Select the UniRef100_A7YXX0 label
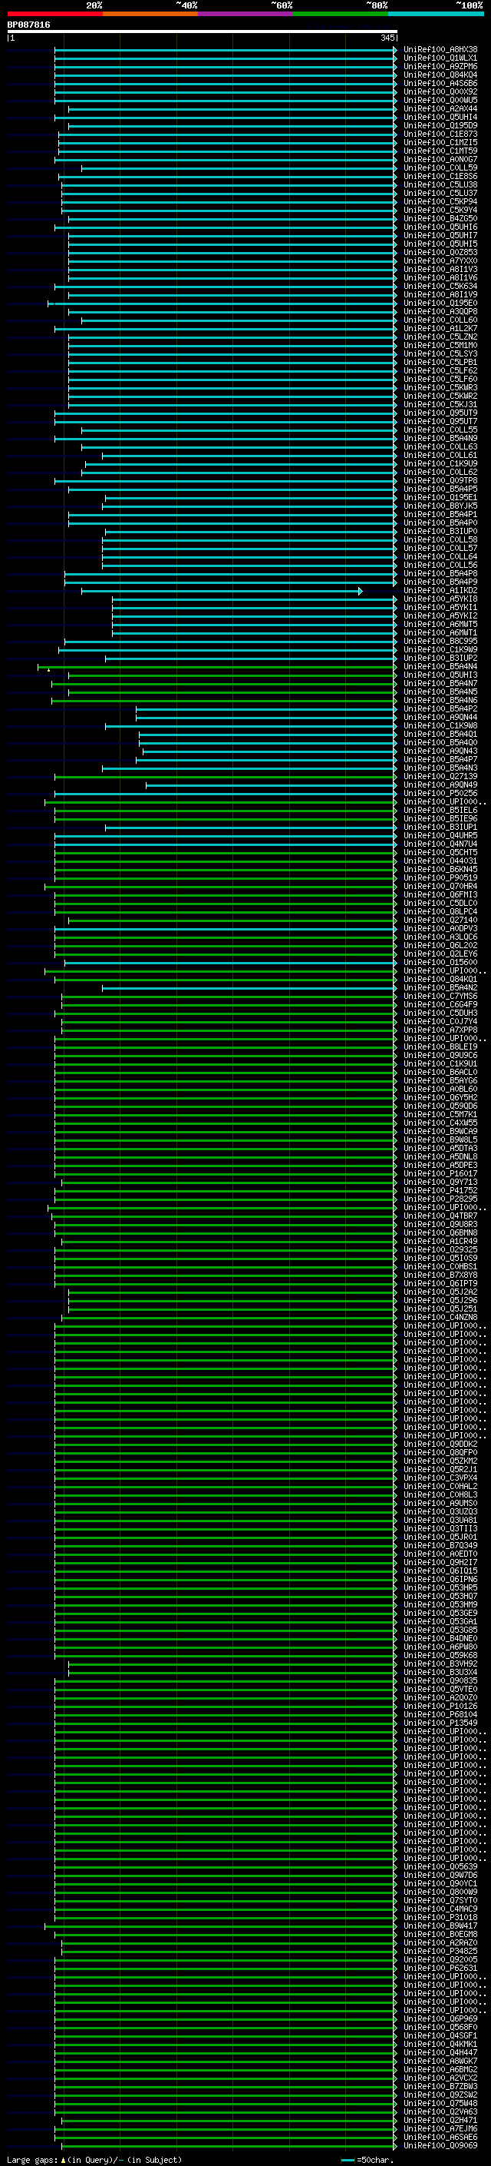 coord(440,260)
